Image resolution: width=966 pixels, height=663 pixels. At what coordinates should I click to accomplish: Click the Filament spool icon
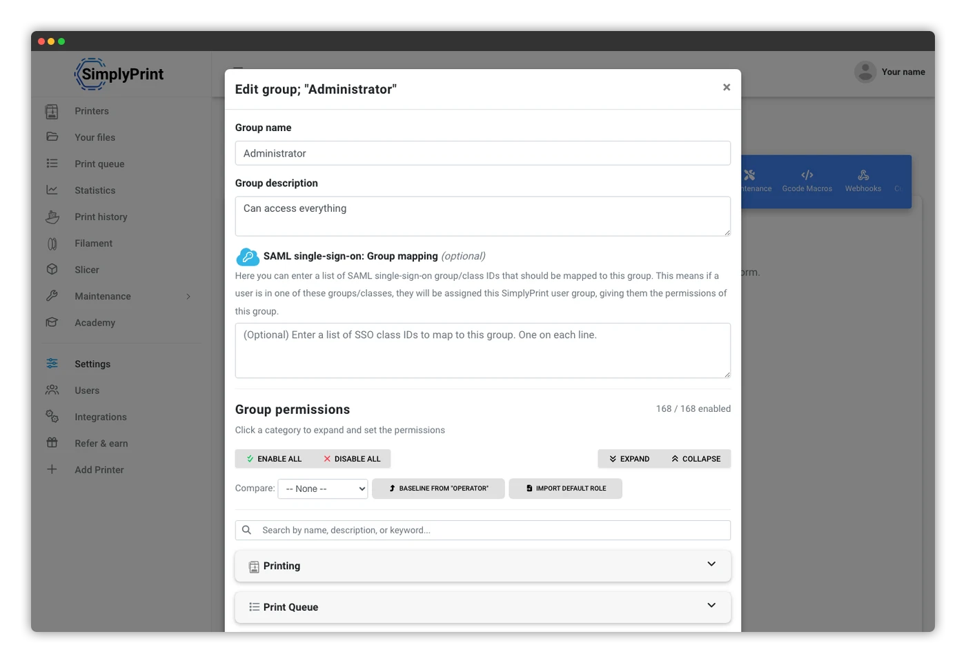52,244
